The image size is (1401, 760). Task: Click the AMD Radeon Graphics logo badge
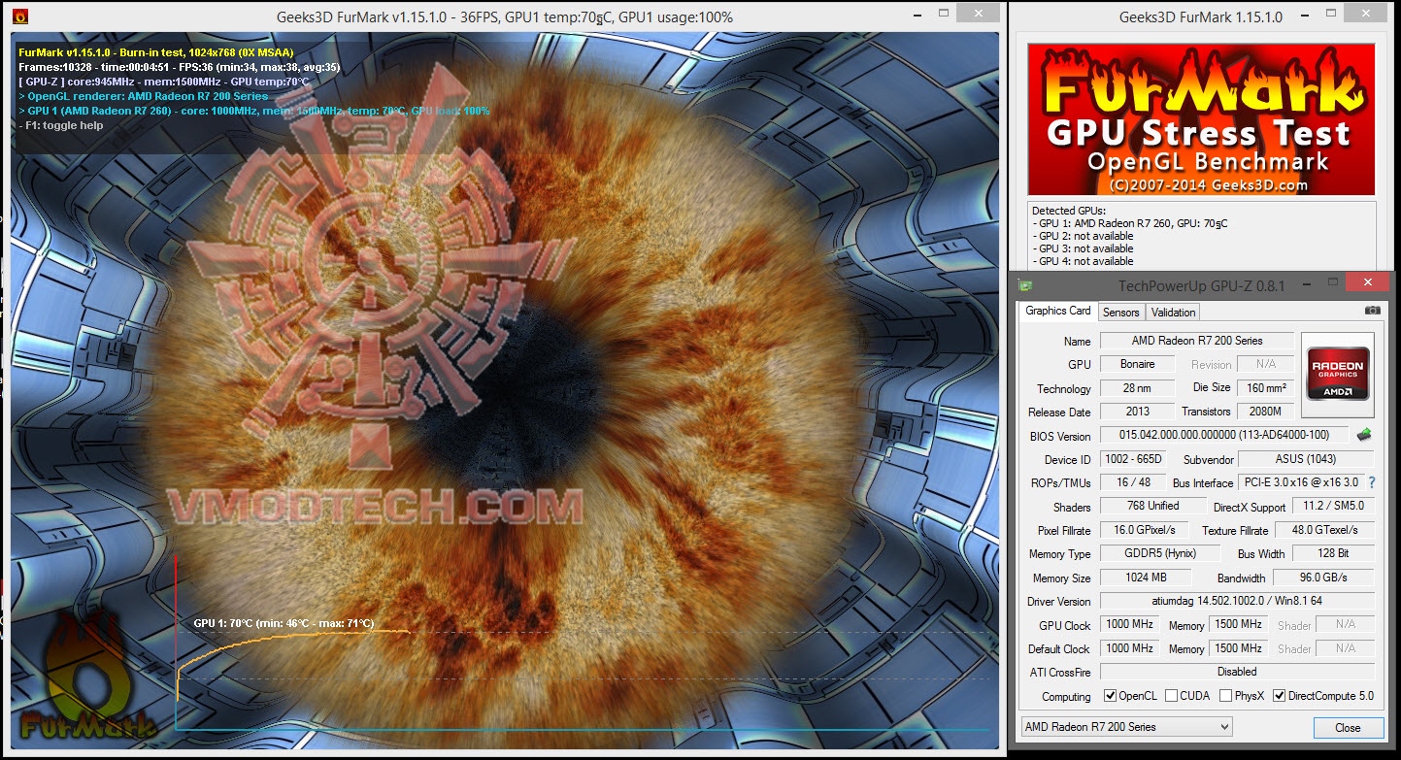click(1338, 372)
